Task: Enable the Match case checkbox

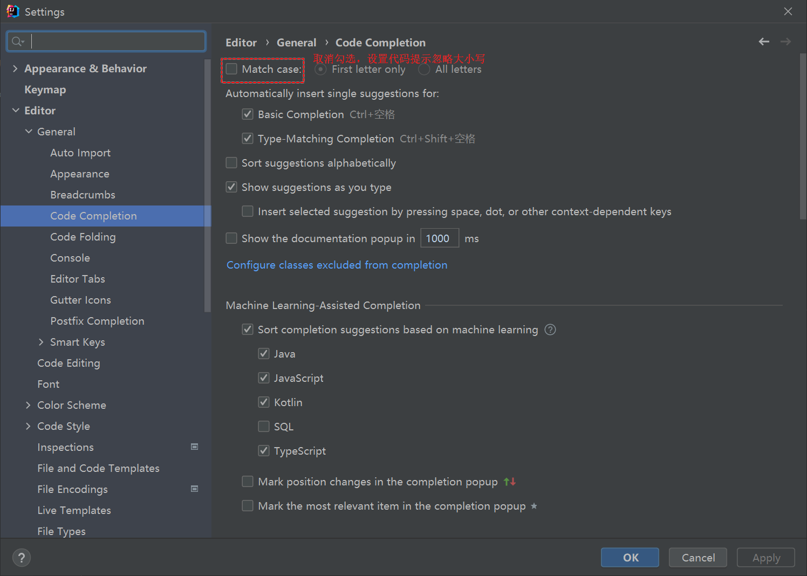Action: 231,69
